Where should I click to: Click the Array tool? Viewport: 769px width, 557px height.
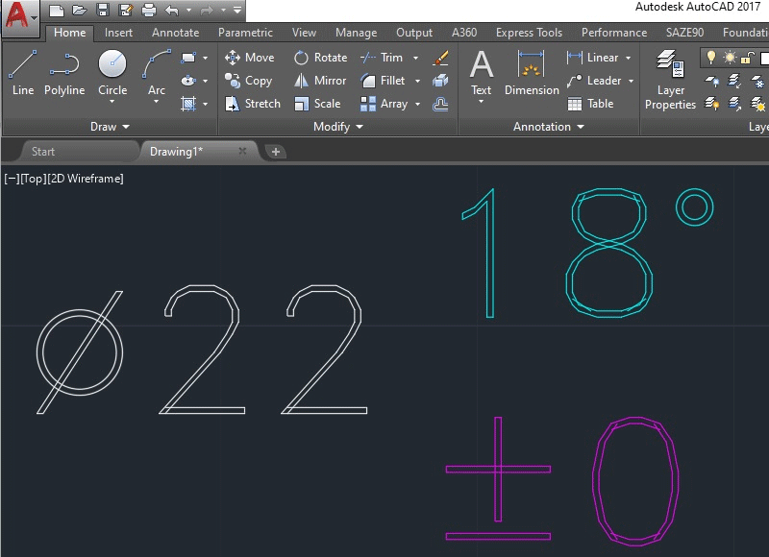[x=384, y=104]
